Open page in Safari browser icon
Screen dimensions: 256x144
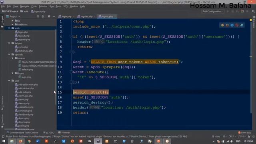pyautogui.click(x=232, y=25)
